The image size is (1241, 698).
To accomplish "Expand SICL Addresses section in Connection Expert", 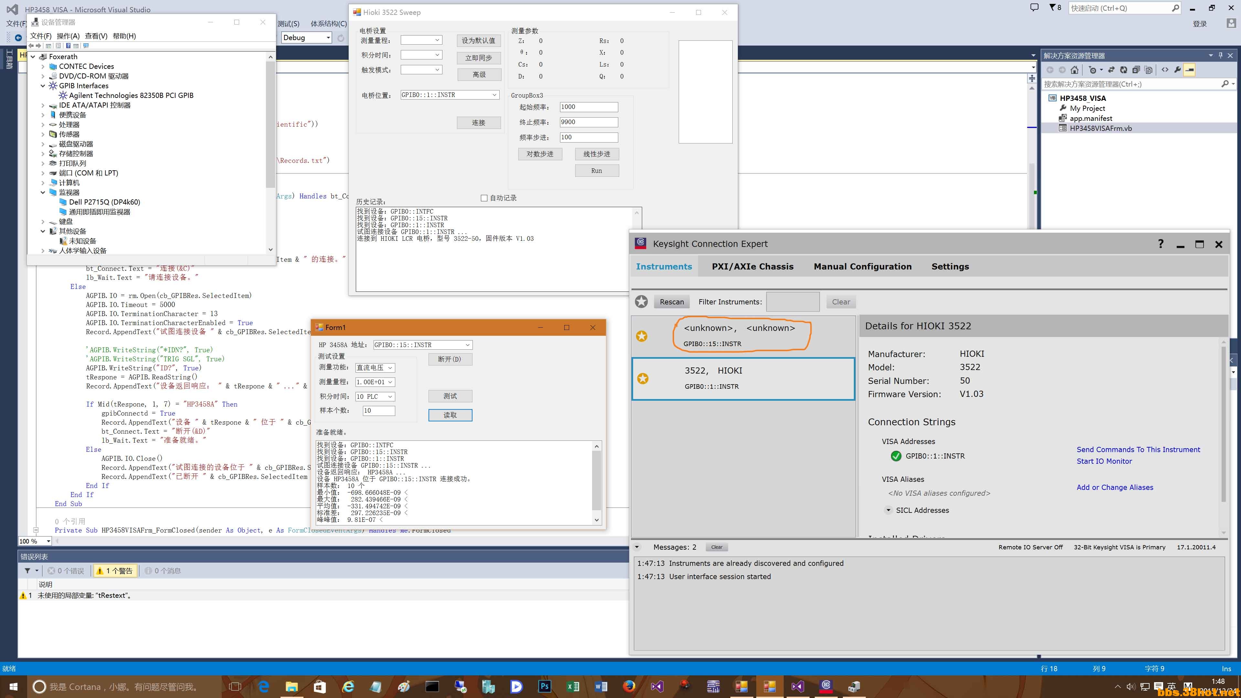I will pos(888,510).
